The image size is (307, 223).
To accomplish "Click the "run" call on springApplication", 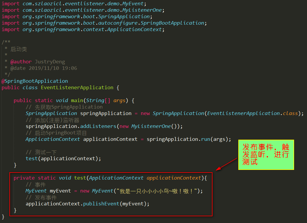I will point(205,139).
